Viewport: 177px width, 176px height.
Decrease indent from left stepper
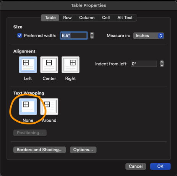tap(162, 65)
